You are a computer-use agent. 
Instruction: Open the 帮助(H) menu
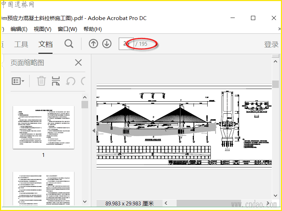pos(93,29)
